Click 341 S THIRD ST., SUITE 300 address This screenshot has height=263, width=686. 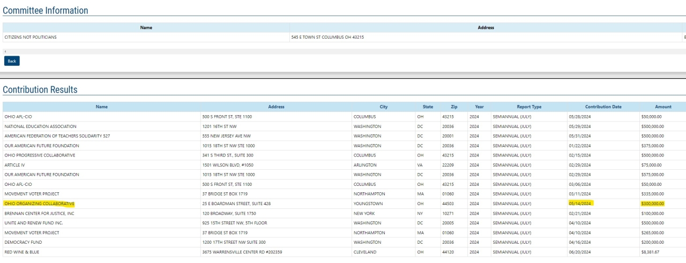228,155
